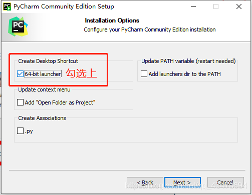Click the Open Folder as Project label
The width and height of the screenshot is (252, 195).
coord(60,102)
